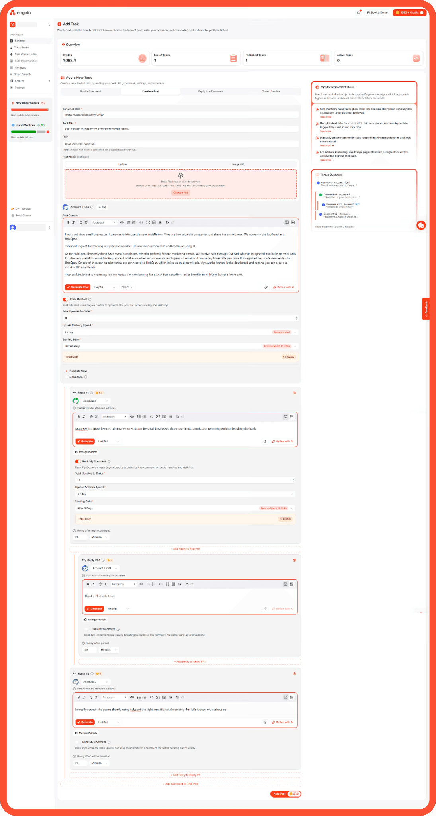Open the Paragraph style dropdown in Post Content
The image size is (436, 816).
(104, 222)
